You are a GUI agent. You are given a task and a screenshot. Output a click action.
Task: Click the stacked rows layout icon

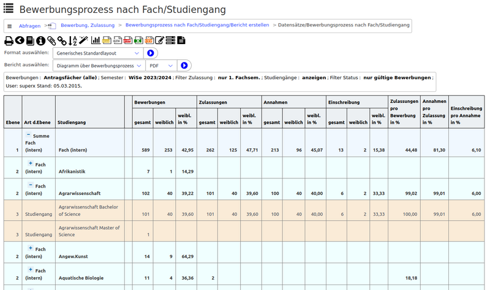coord(170,40)
